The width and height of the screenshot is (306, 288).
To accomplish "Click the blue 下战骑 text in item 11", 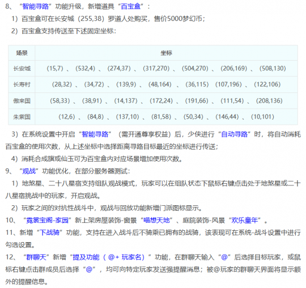I will pyautogui.click(x=49, y=232).
